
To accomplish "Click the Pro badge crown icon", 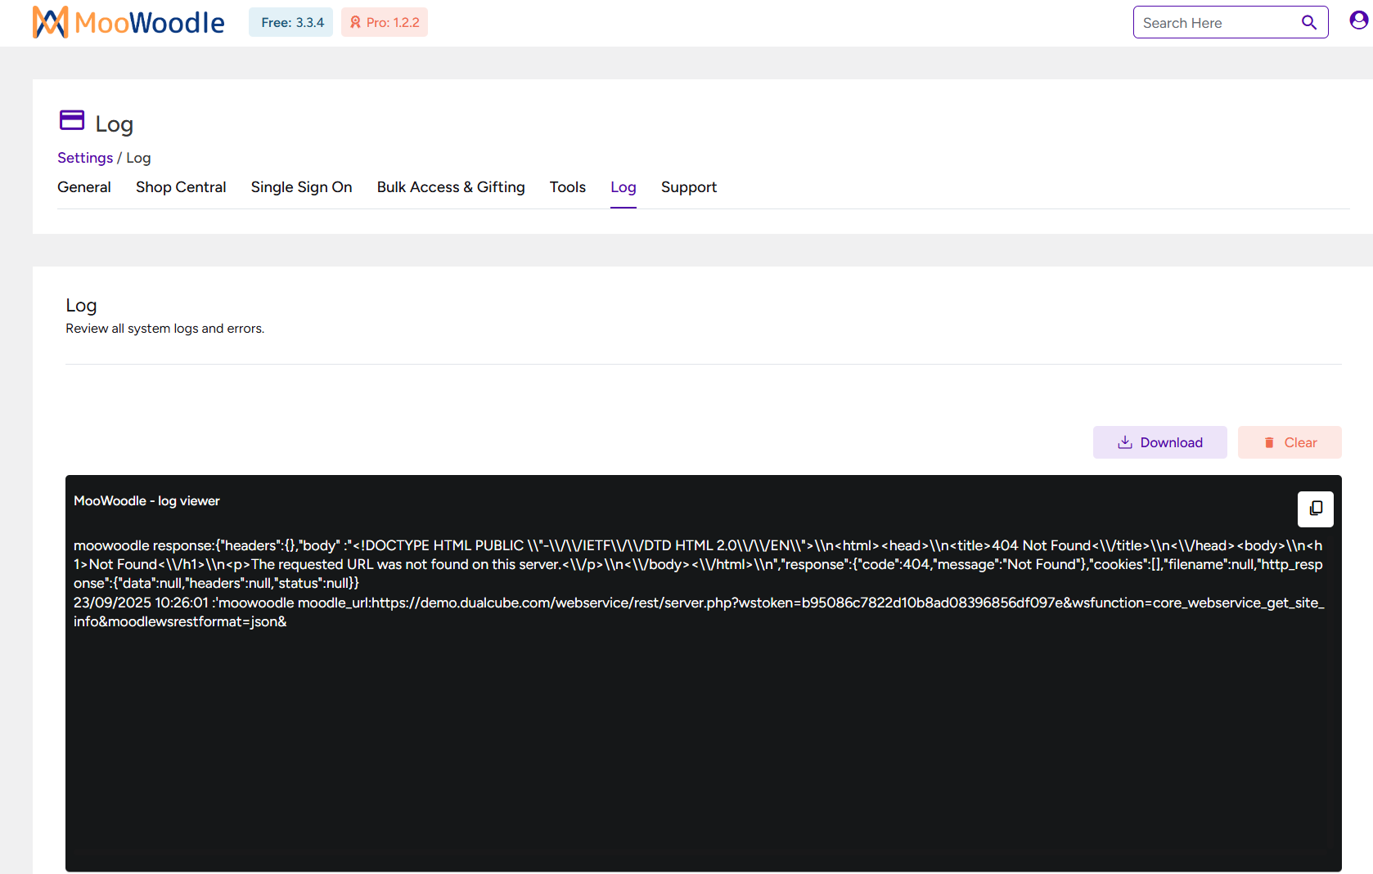I will tap(354, 22).
